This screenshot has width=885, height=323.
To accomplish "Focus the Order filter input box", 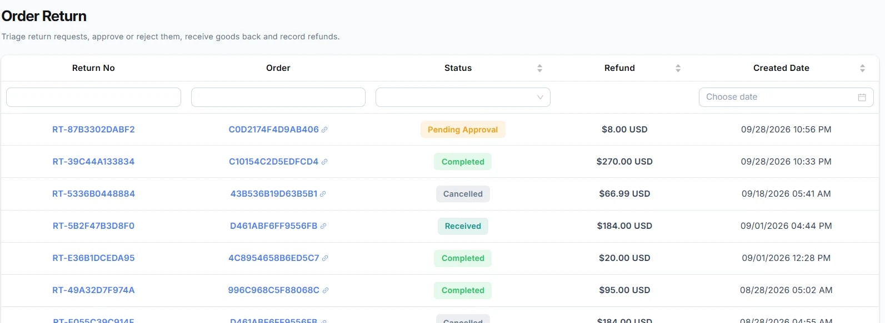I will click(x=278, y=97).
